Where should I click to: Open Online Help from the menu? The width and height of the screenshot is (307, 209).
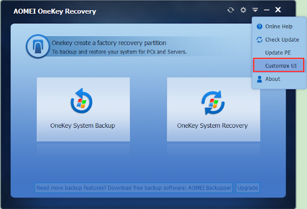coord(279,26)
